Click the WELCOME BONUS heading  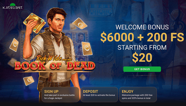coord(142,27)
